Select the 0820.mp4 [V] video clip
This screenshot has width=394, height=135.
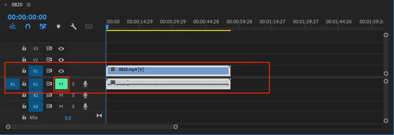(x=168, y=71)
